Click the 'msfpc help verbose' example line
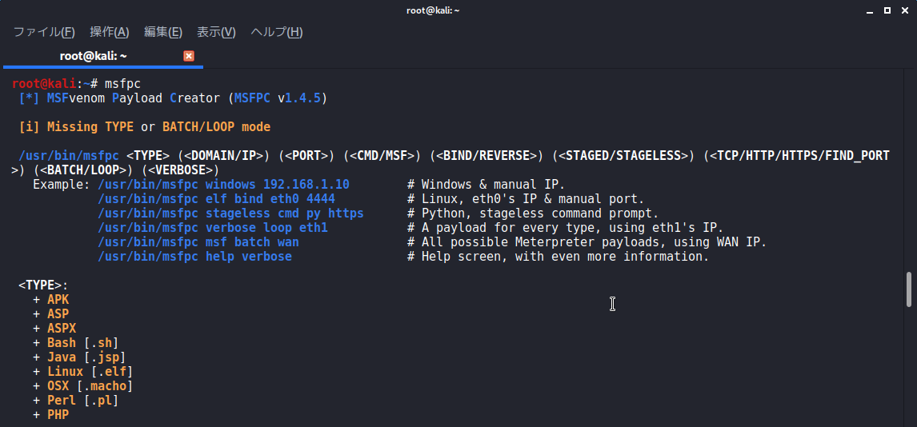This screenshot has height=427, width=917. point(194,257)
